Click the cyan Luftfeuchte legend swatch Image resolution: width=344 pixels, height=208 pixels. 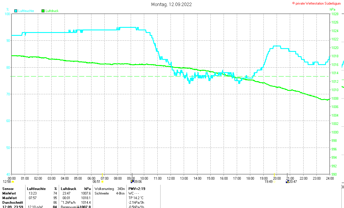(16, 11)
